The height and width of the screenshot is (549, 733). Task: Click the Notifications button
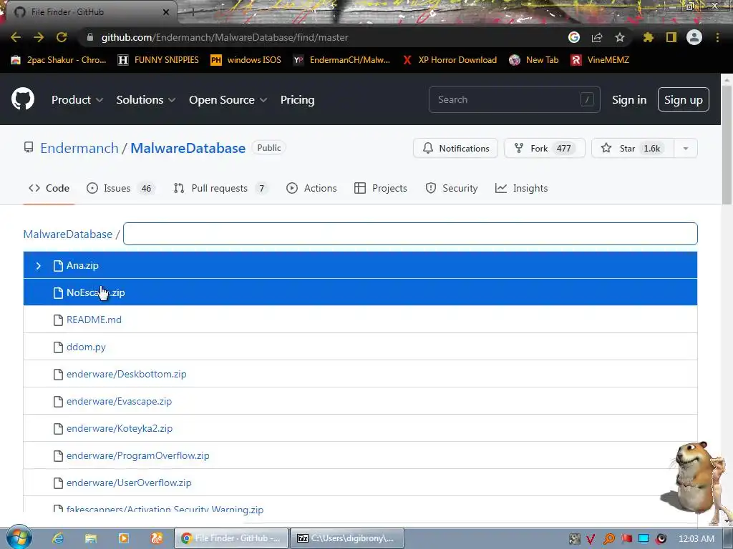pyautogui.click(x=455, y=148)
